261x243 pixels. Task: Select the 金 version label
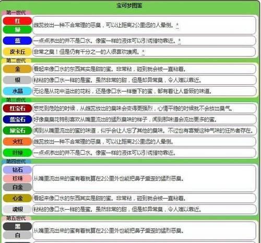[x=17, y=69]
